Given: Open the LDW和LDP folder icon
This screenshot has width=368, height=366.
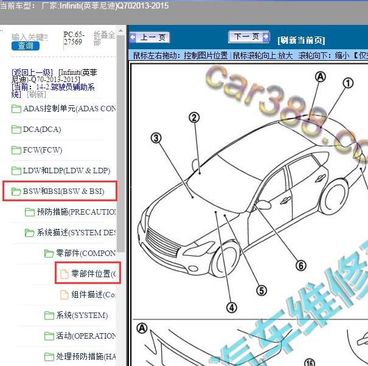Looking at the screenshot, I should pos(16,171).
